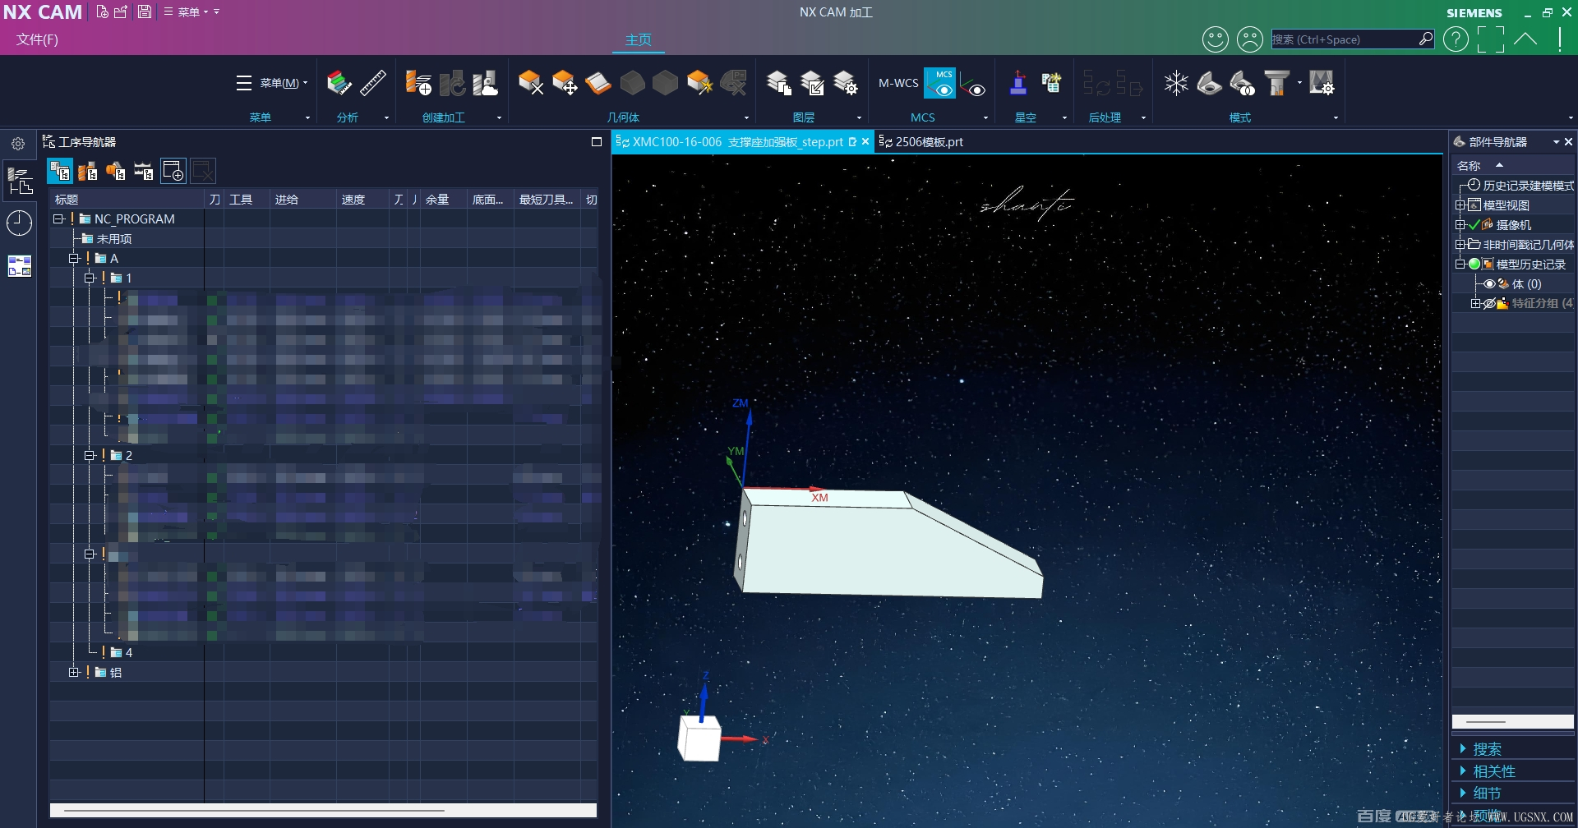Toggle visibility of 特征分组 node
Viewport: 1578px width, 828px height.
point(1488,304)
